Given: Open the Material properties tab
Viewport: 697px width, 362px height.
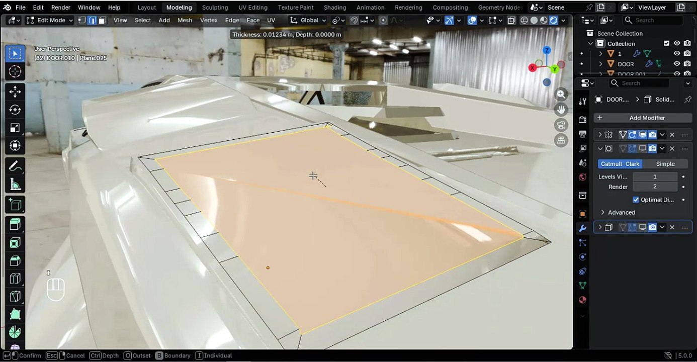Looking at the screenshot, I should point(582,300).
